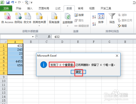Click 重新应用 filter

(125, 20)
